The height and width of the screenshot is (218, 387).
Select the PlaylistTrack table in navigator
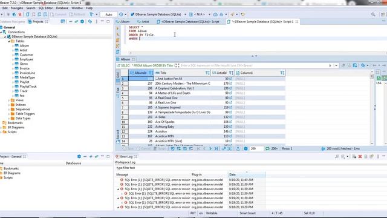(28, 87)
